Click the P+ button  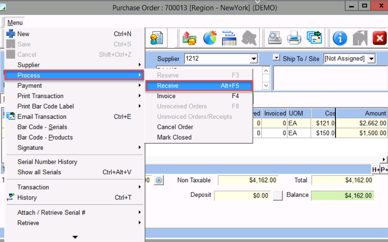tap(384, 170)
